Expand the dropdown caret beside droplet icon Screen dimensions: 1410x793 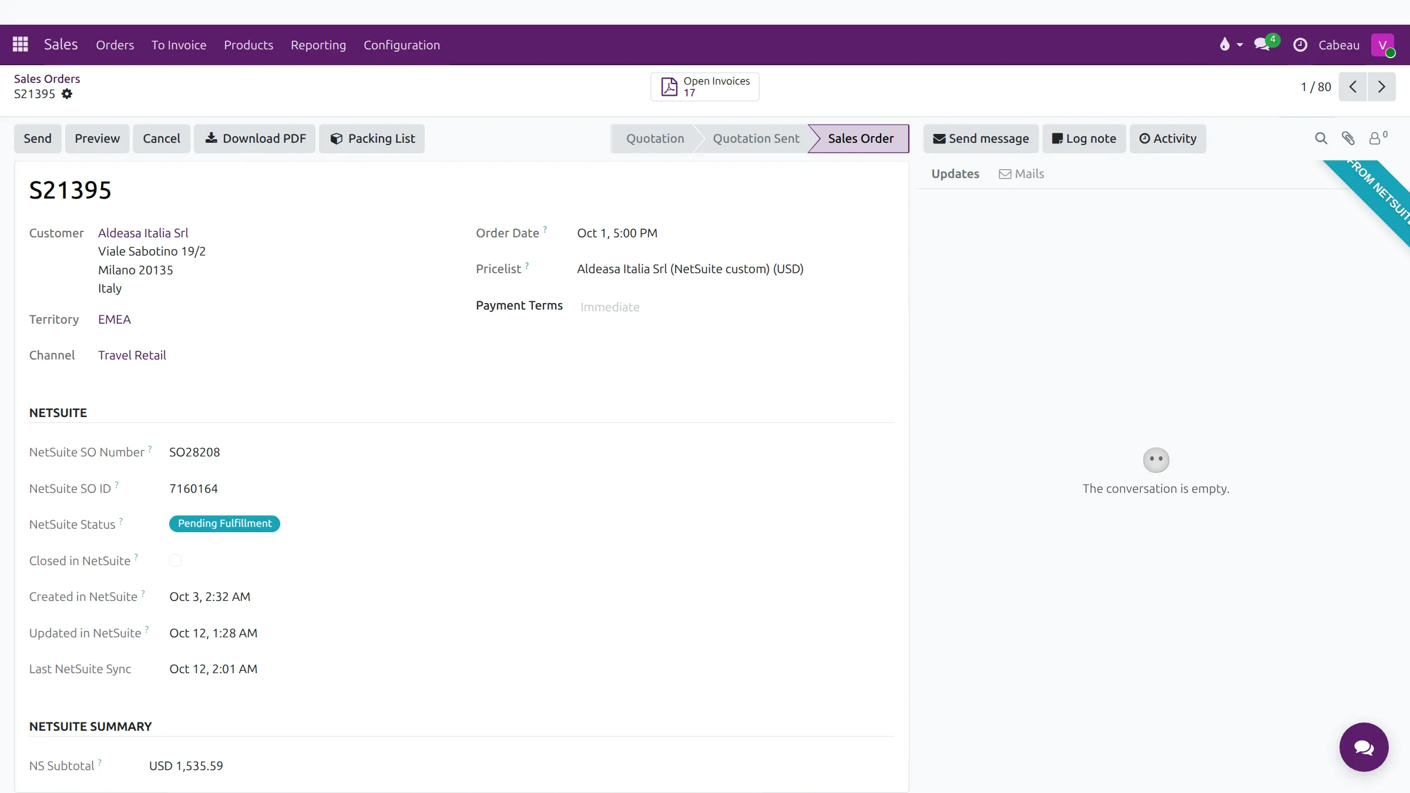1240,45
